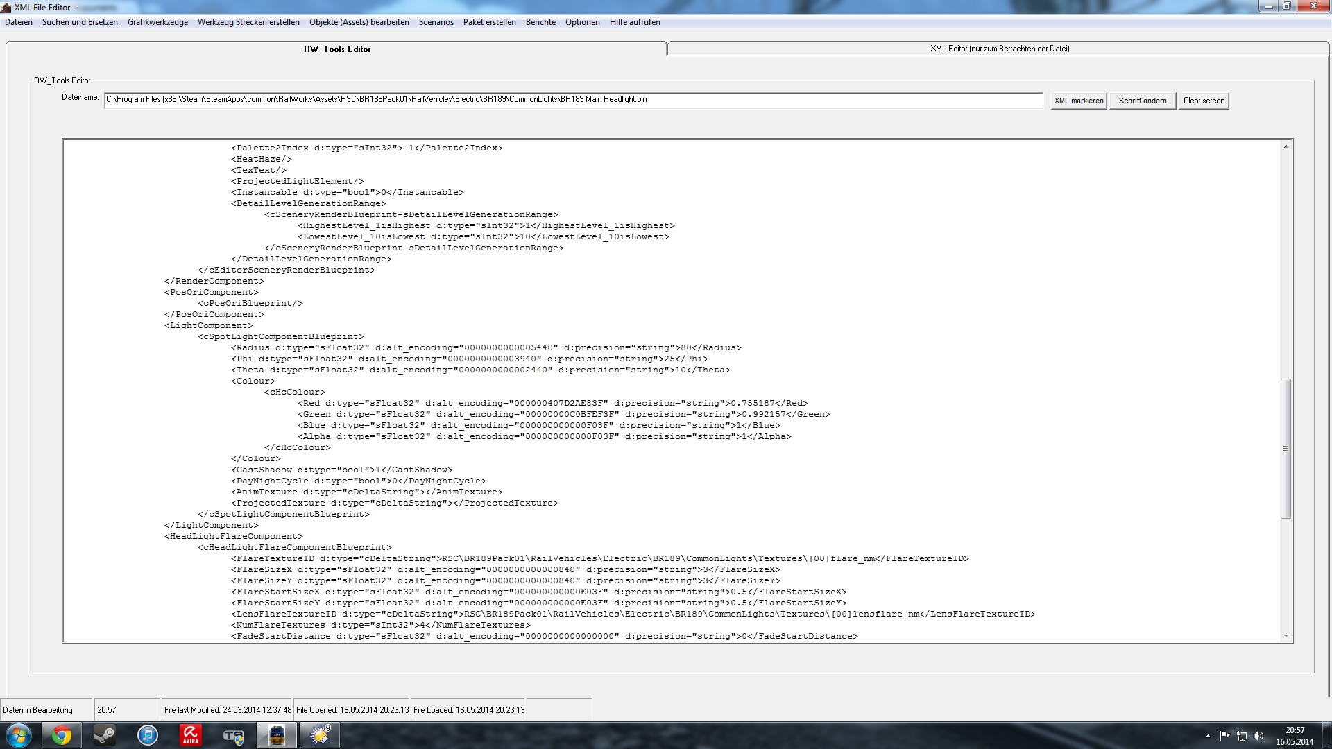Open iTunes from the taskbar
Screen dimensions: 1332x749
pyautogui.click(x=148, y=735)
